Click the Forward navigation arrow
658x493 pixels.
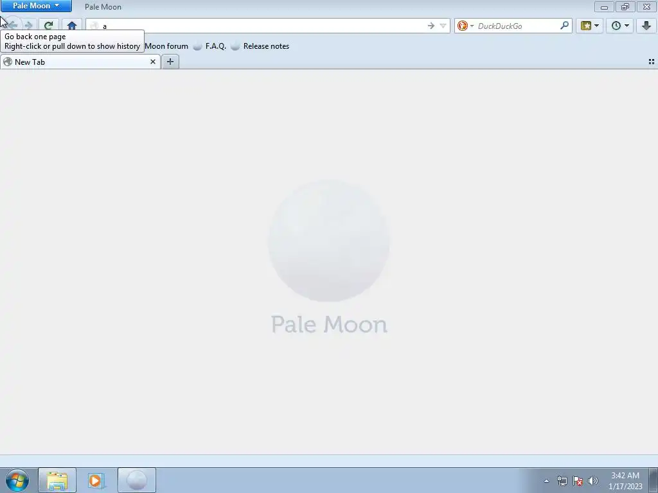click(28, 26)
